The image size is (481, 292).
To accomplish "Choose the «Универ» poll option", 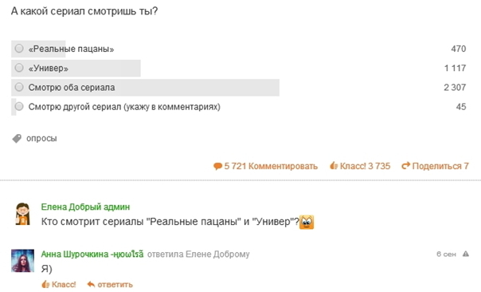I will point(19,68).
